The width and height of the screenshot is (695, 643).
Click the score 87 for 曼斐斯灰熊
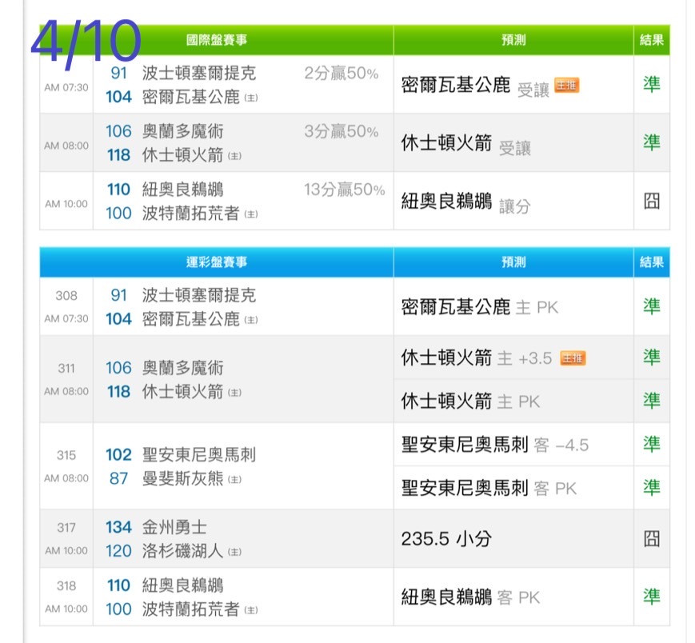coord(119,478)
